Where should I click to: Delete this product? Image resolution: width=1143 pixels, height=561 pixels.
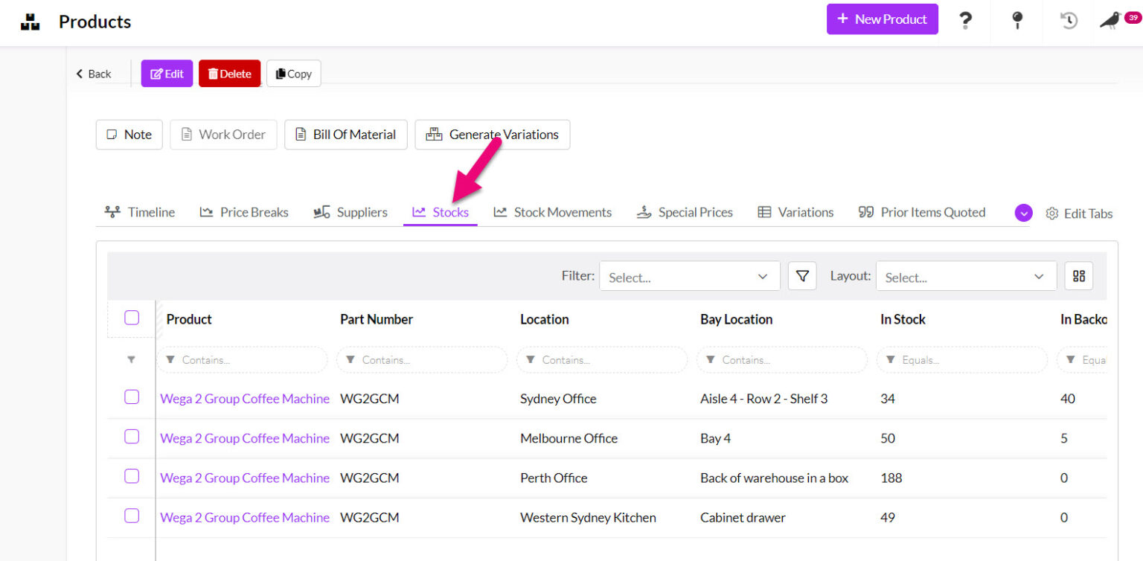[229, 74]
